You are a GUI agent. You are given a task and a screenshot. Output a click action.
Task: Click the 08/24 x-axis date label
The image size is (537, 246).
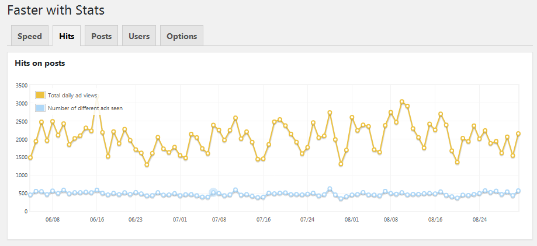click(x=480, y=220)
